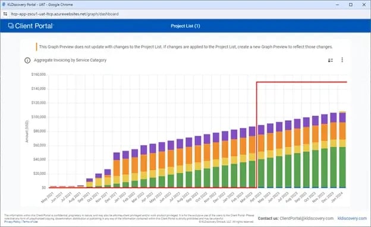Click the Client Portal title text
The image size is (371, 227).
click(34, 26)
